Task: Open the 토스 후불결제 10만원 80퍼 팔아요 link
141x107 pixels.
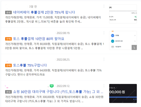Action: (39, 39)
